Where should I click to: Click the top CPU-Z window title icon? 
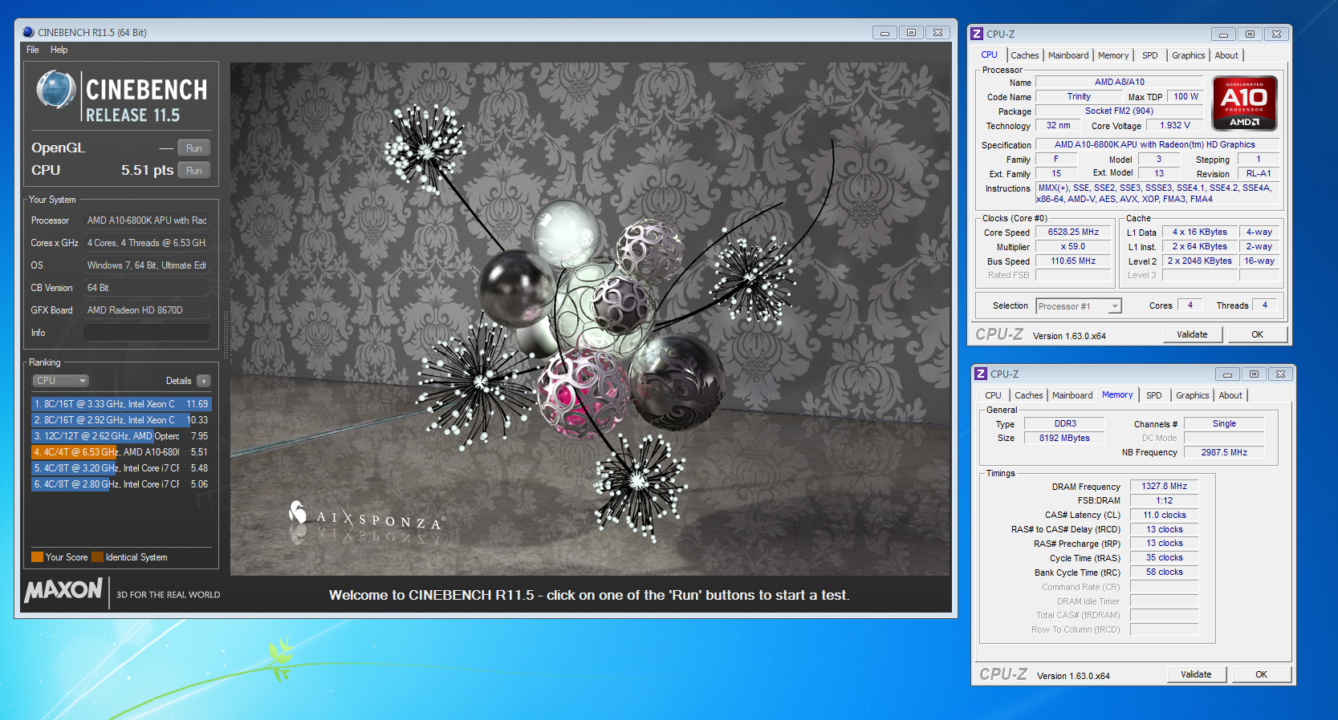(x=977, y=34)
